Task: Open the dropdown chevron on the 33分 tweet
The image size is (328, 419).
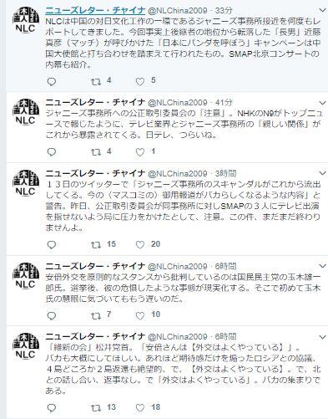Action: 322,11
